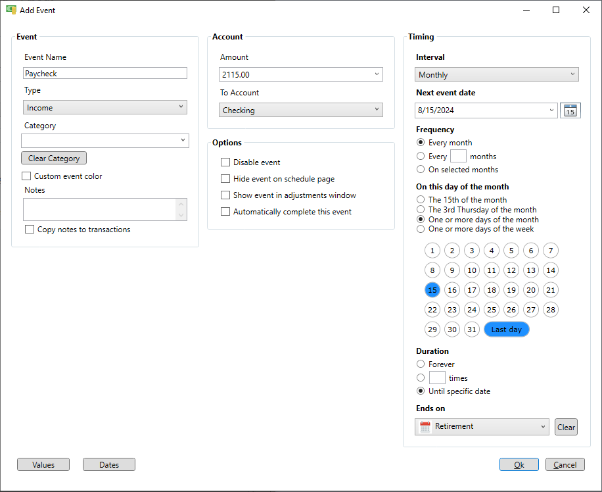The height and width of the screenshot is (492, 602).
Task: Open the calendar picker icon next to the date
Action: pos(570,111)
